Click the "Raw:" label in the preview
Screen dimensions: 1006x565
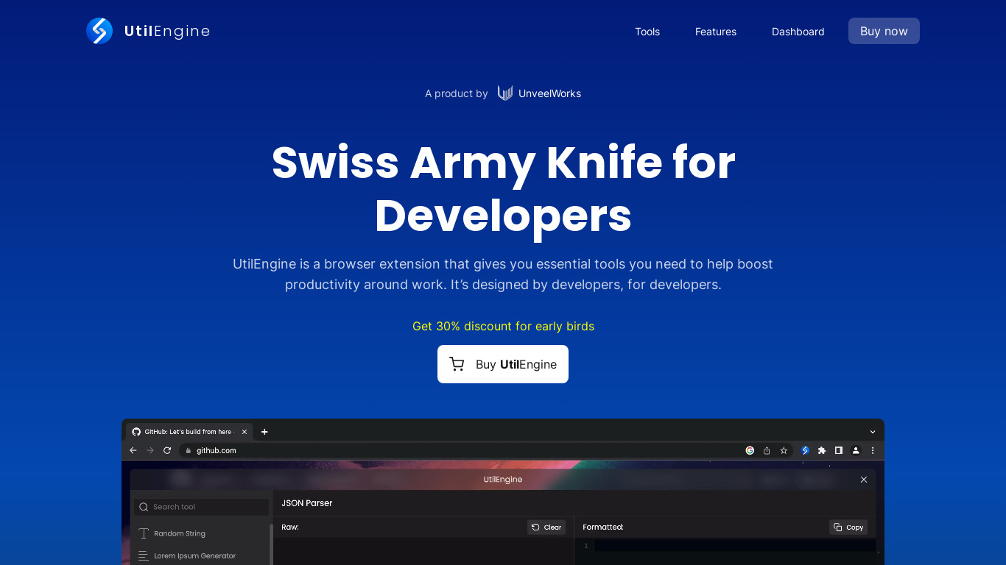(290, 527)
